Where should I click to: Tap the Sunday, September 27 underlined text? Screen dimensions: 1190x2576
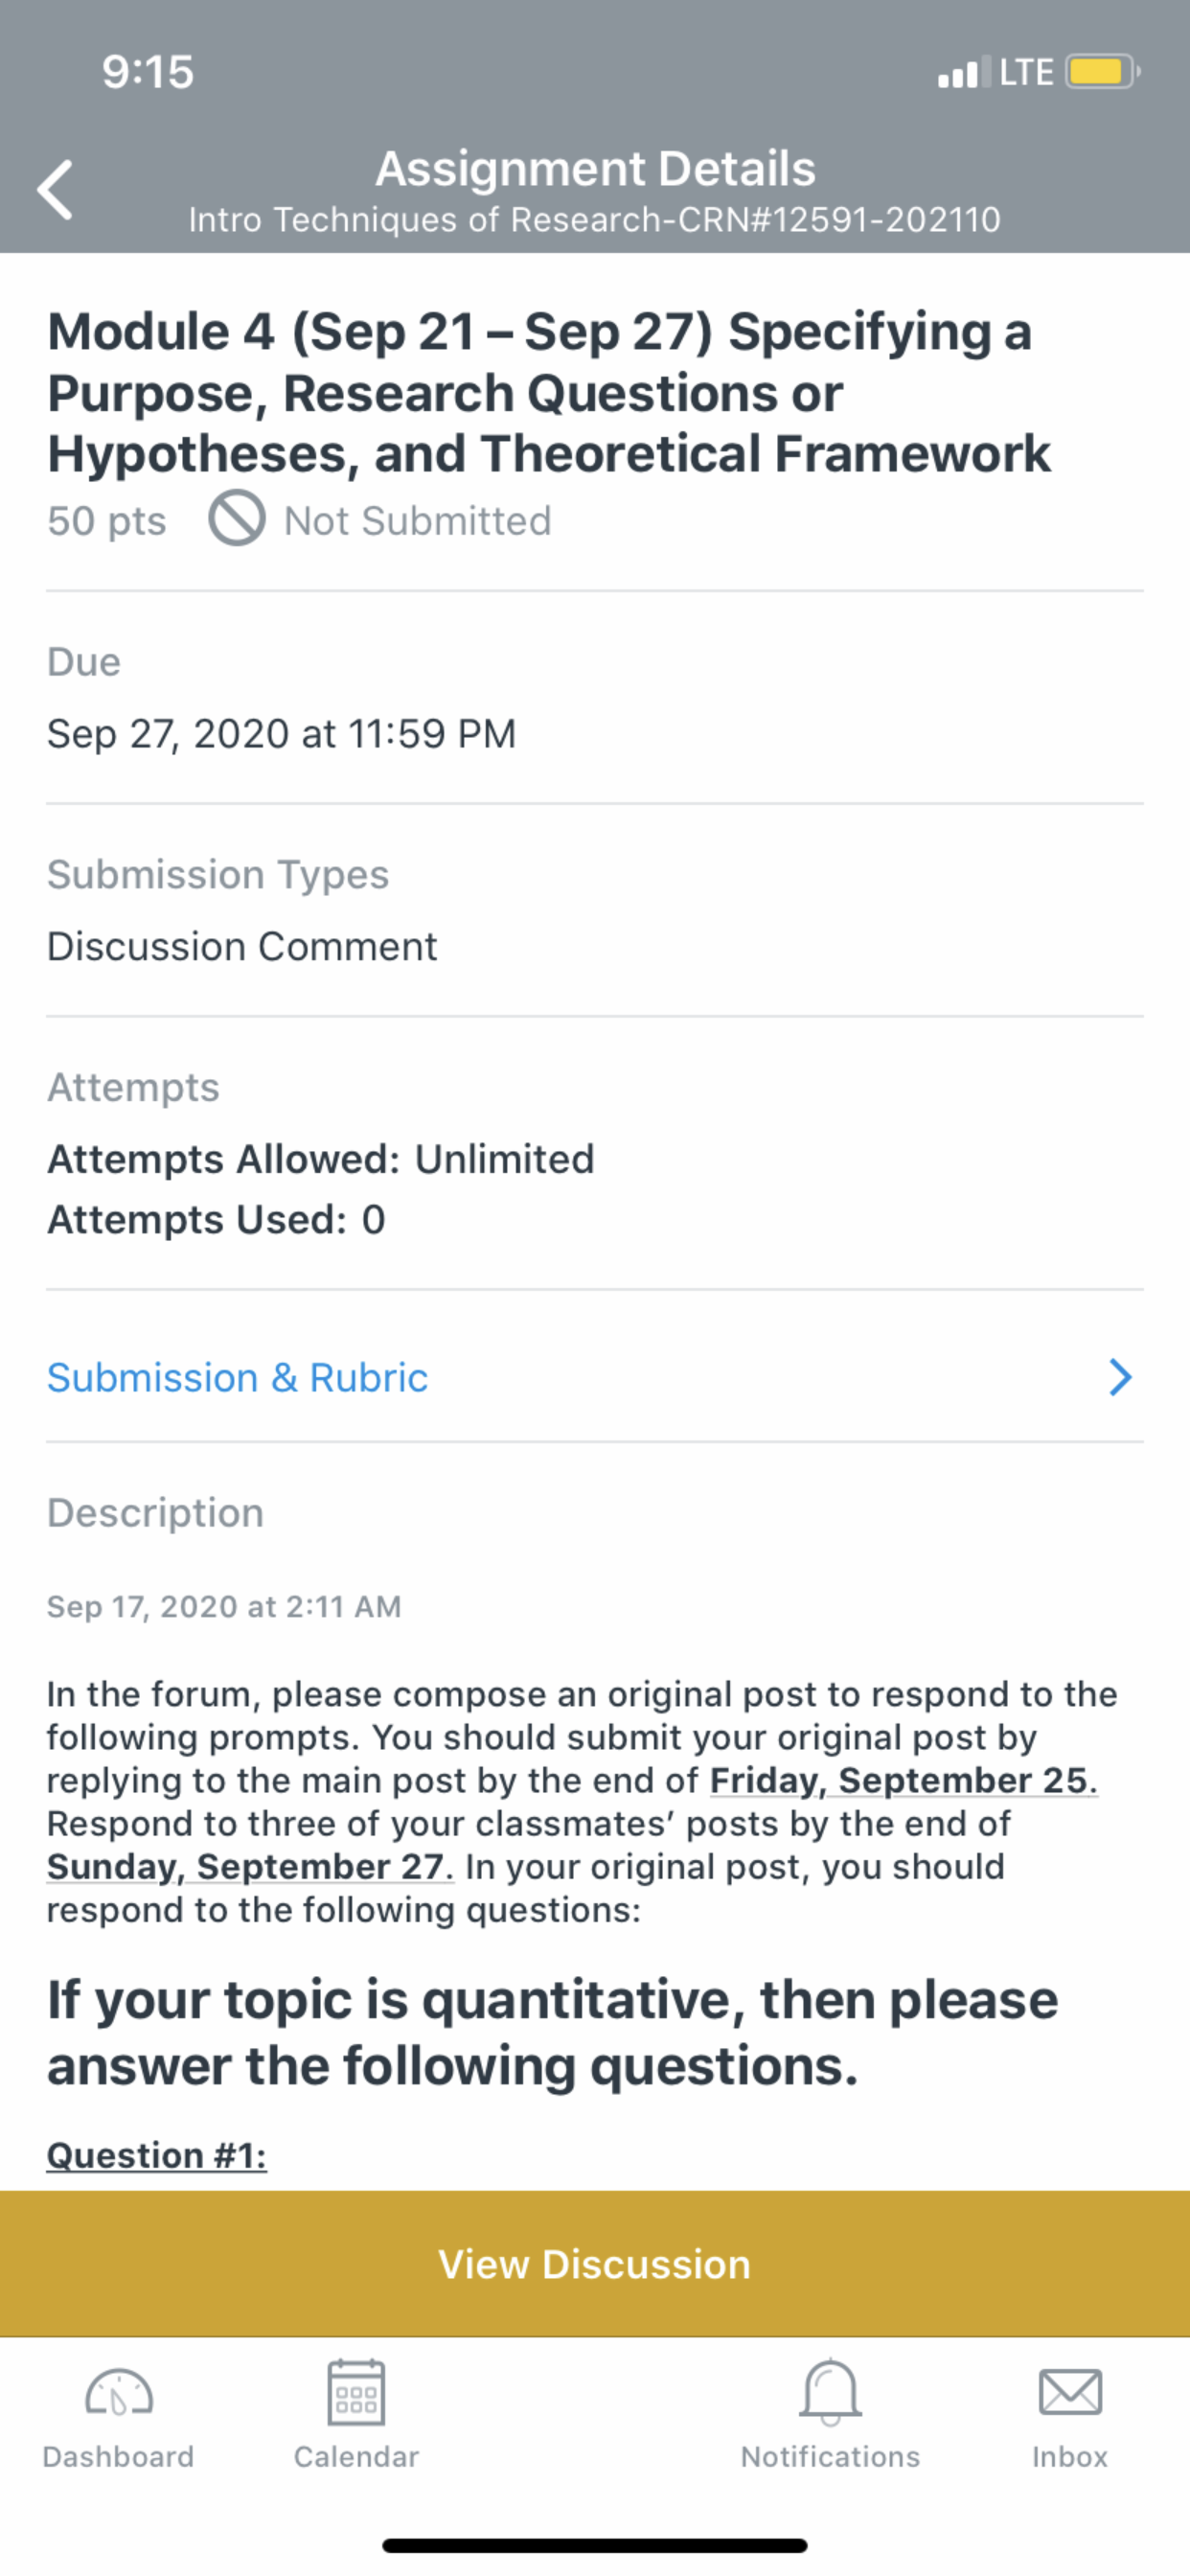pyautogui.click(x=250, y=1866)
